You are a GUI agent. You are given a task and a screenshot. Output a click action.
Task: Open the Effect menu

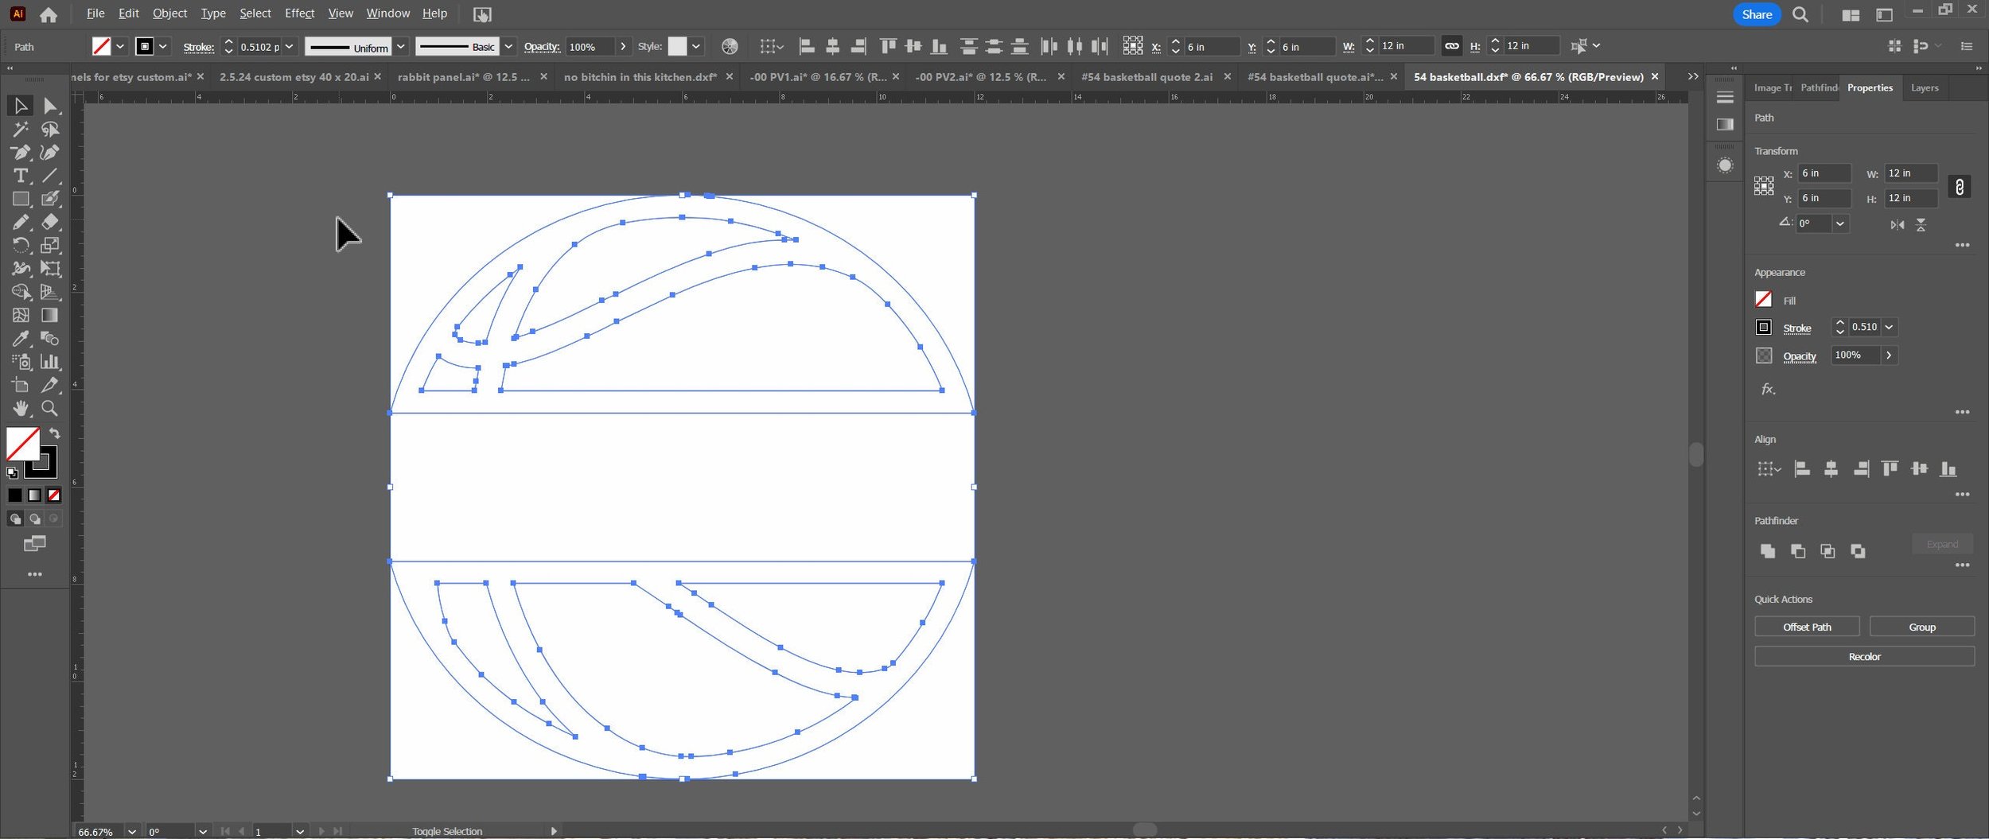[x=299, y=14]
